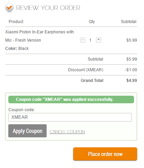
Task: Click the -$1.00 discount amount
Action: tap(131, 70)
